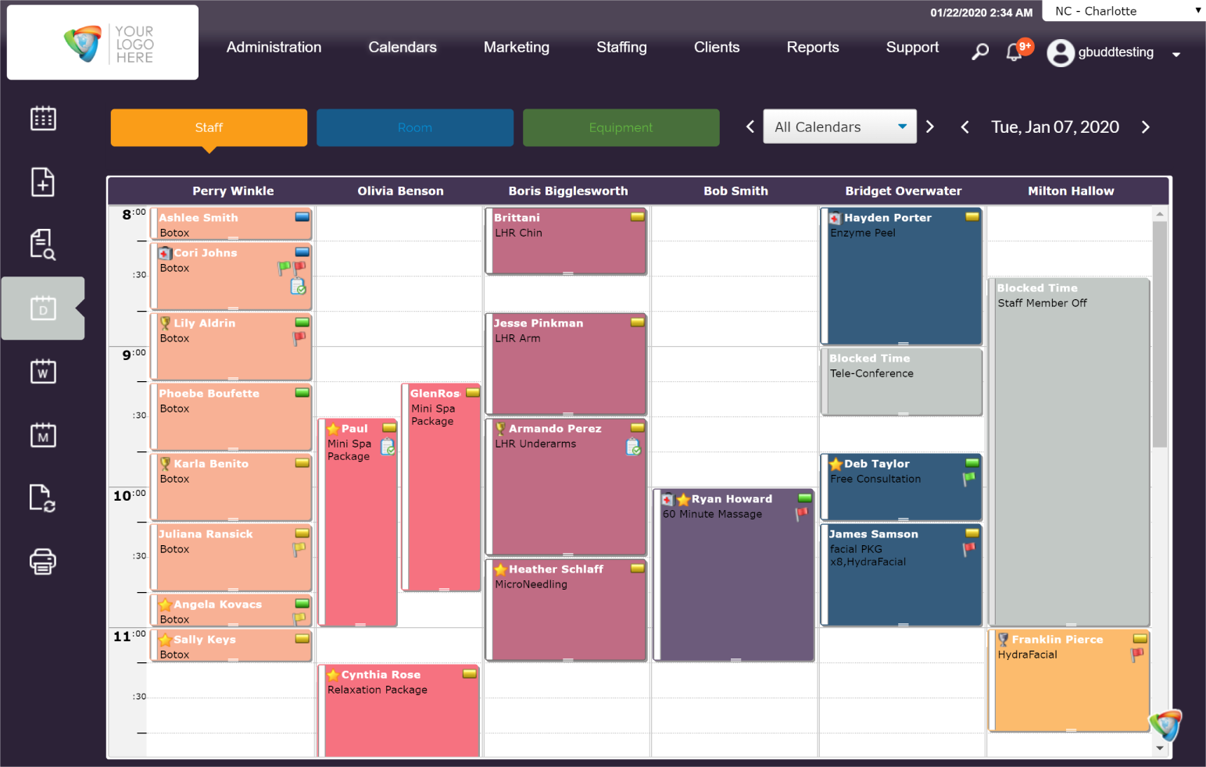Switch to week view with W icon

pos(43,372)
